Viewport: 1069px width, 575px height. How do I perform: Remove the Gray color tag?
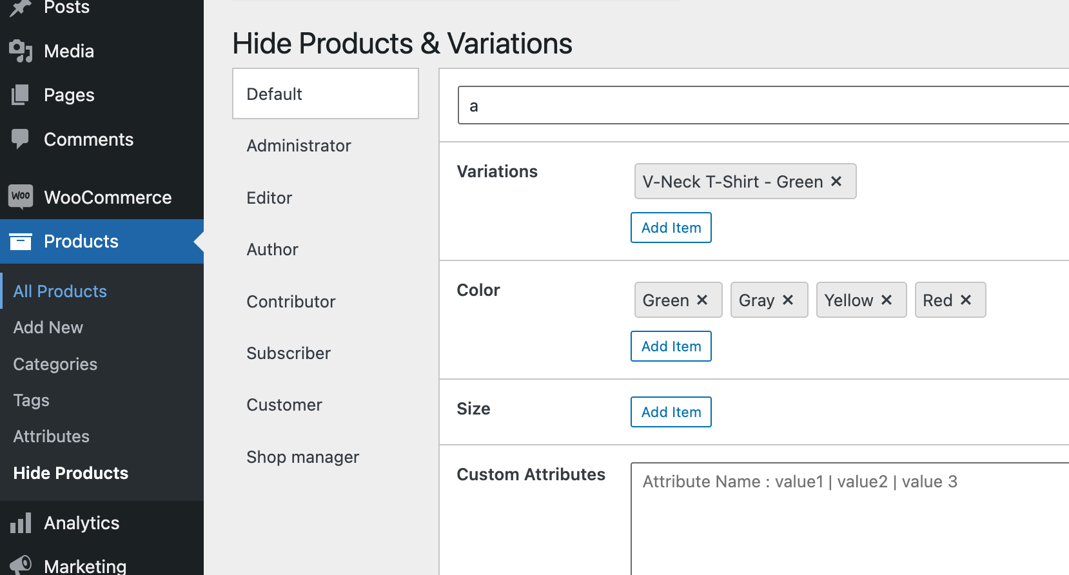point(788,300)
